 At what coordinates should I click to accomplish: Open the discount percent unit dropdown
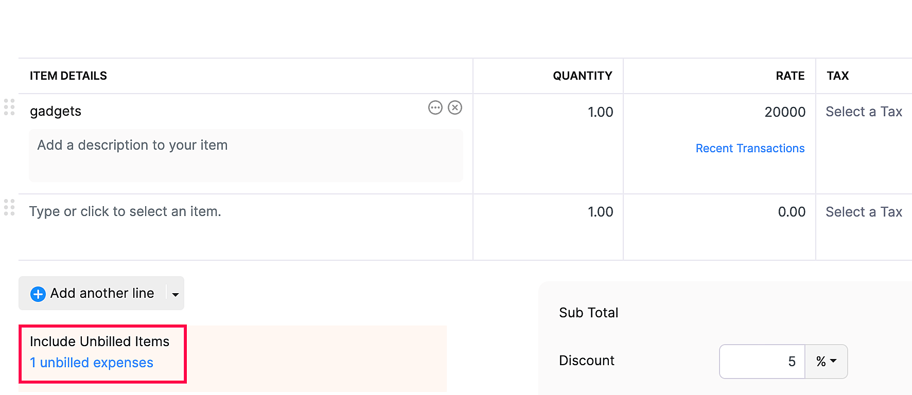pos(826,361)
